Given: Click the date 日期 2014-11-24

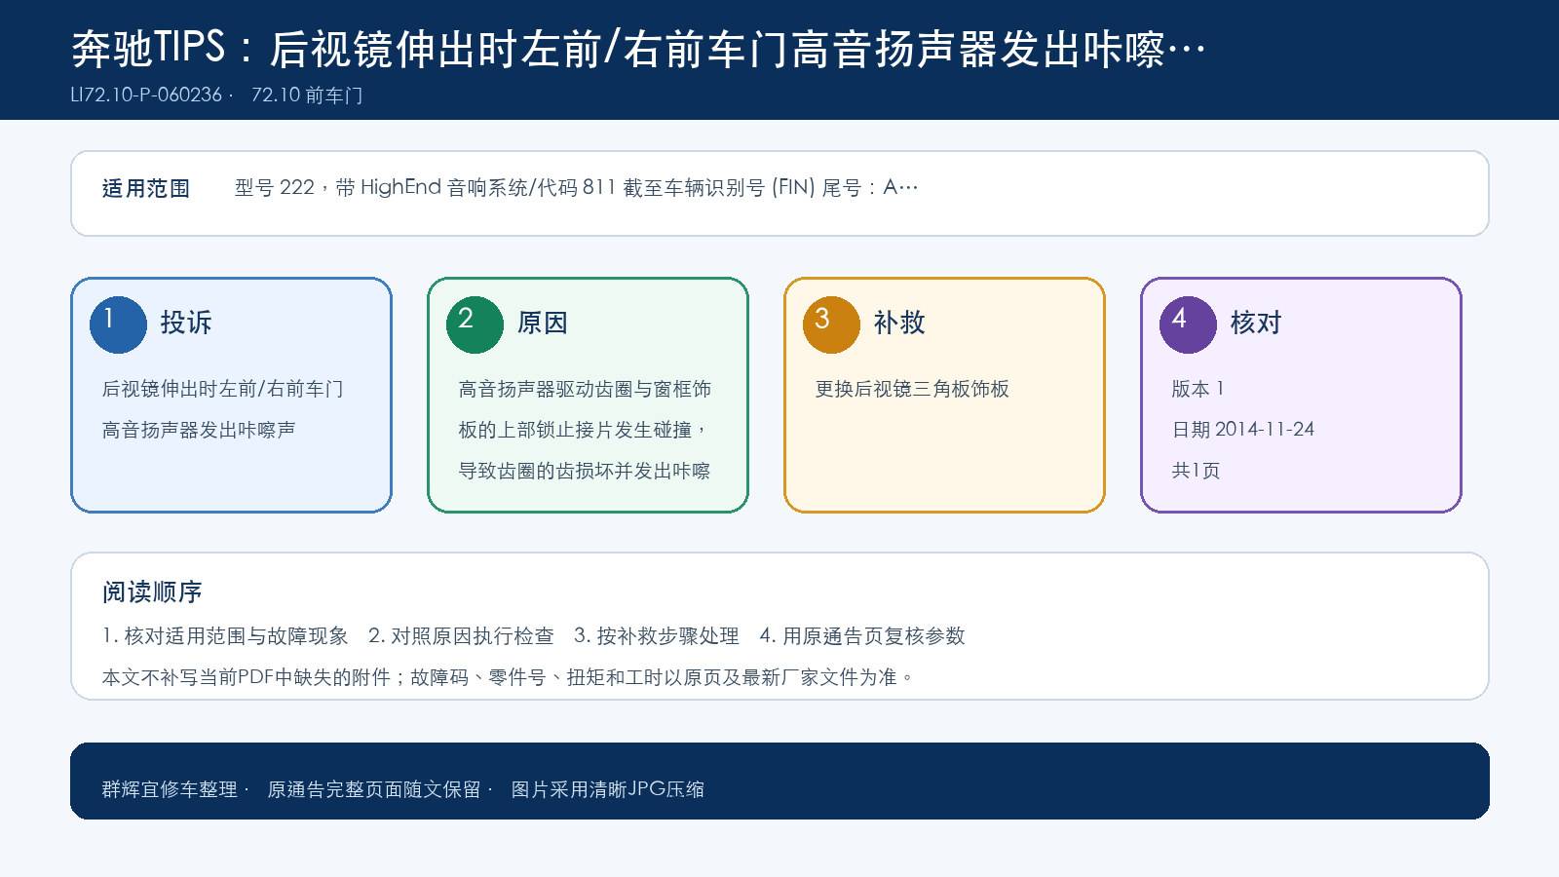Looking at the screenshot, I should 1242,430.
